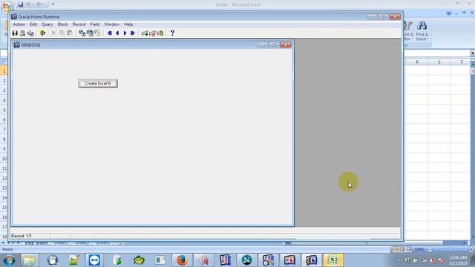Click the Copy icon in Forms toolbar
Screen dimensions: 475x267
pos(62,33)
